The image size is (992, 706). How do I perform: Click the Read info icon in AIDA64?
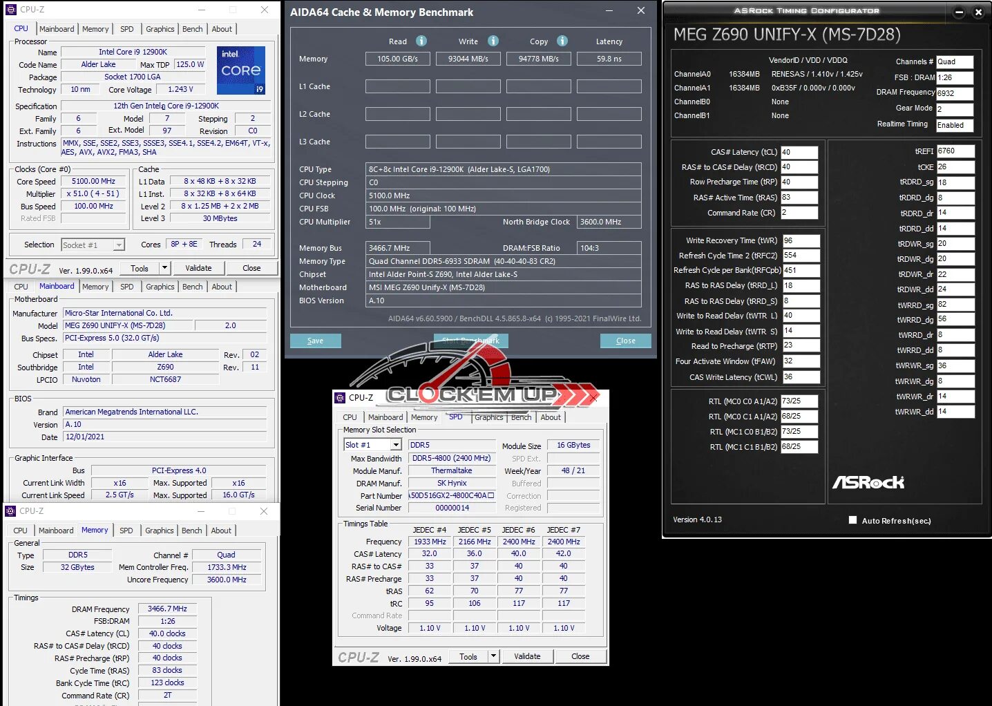(421, 41)
